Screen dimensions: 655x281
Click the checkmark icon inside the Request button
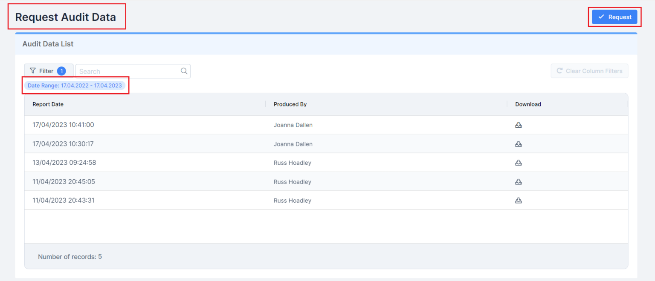(601, 17)
